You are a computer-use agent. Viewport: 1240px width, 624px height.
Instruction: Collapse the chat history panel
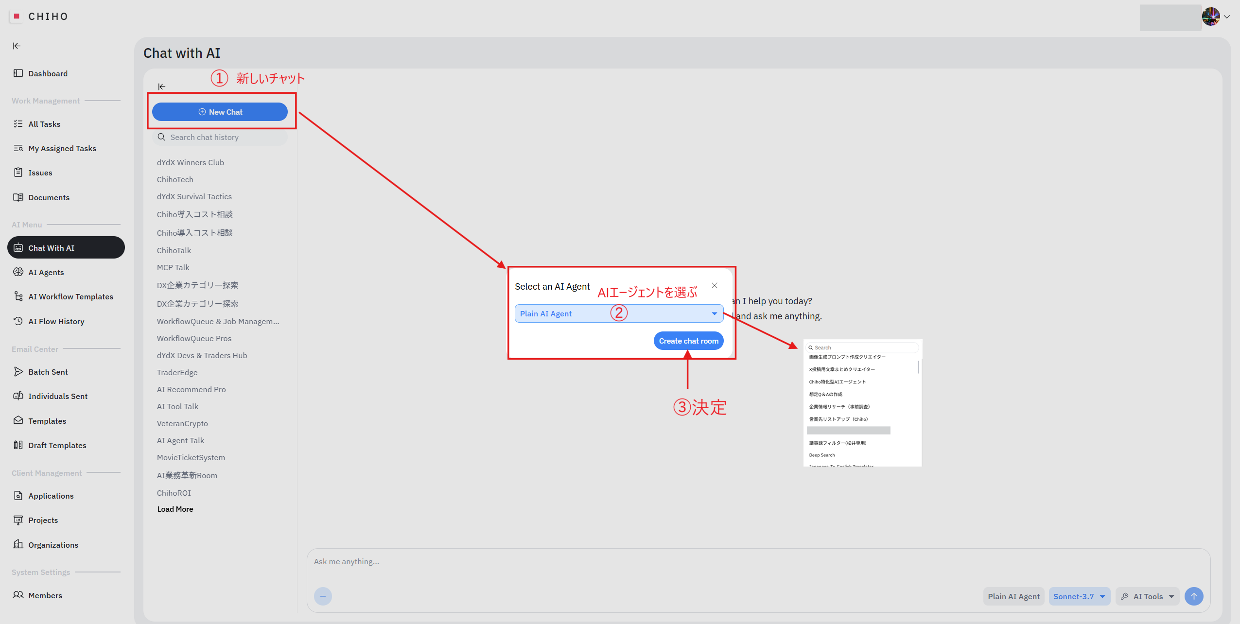162,87
